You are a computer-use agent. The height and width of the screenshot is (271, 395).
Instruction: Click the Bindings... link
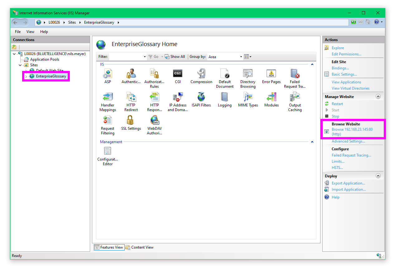point(340,68)
